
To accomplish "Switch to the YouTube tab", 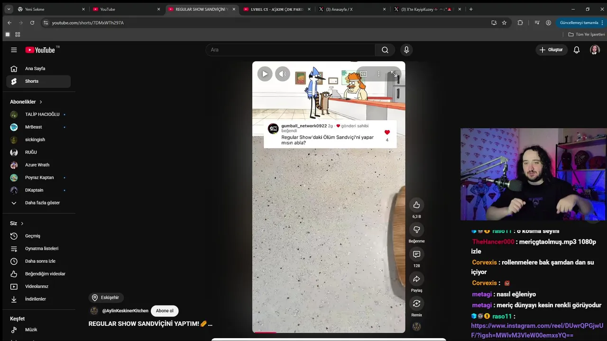I will click(127, 9).
